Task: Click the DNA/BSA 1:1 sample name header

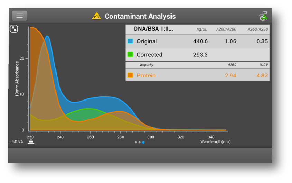Action: click(153, 29)
